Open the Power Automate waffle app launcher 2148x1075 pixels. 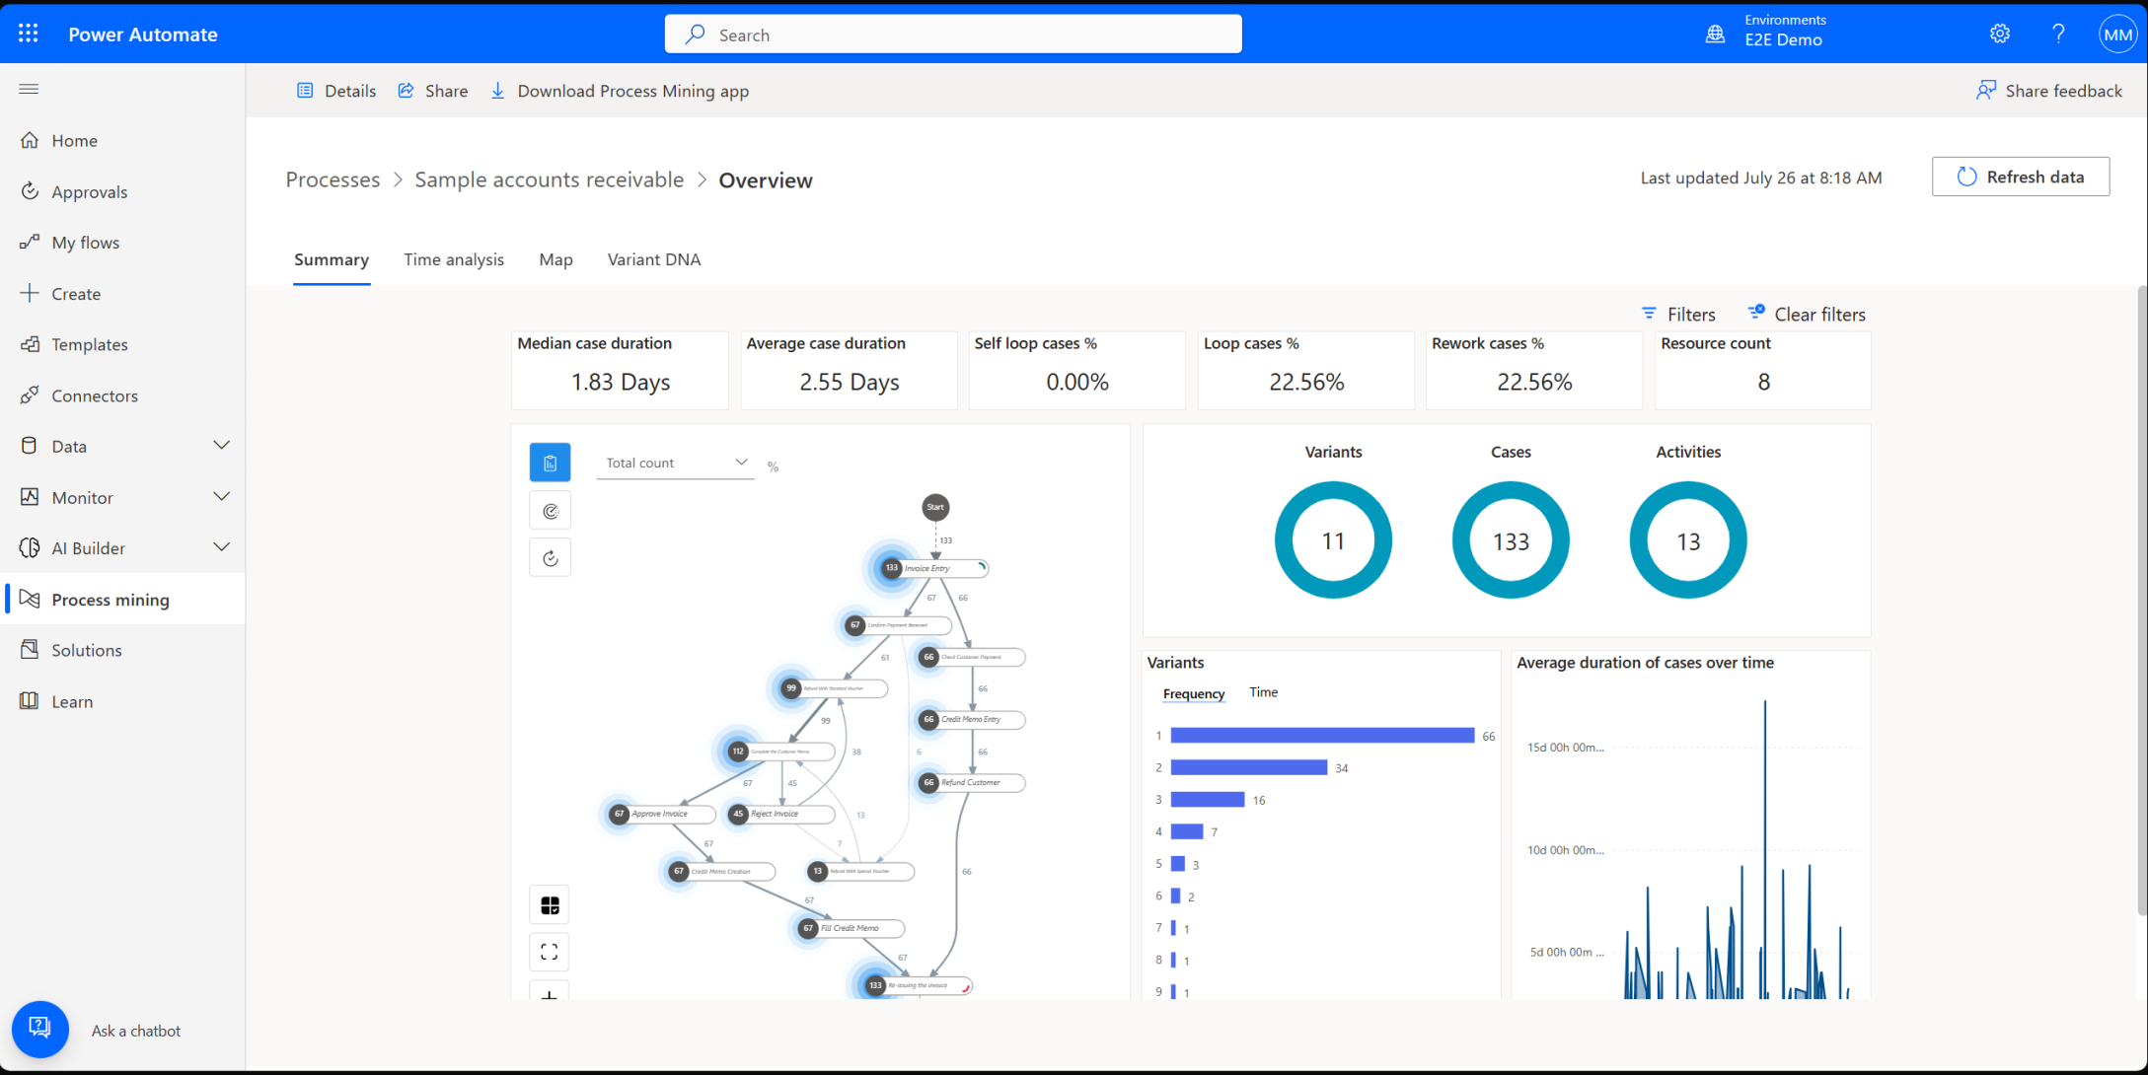28,33
